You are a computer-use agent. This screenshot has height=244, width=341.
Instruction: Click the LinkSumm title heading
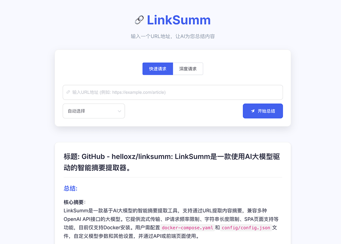point(179,20)
